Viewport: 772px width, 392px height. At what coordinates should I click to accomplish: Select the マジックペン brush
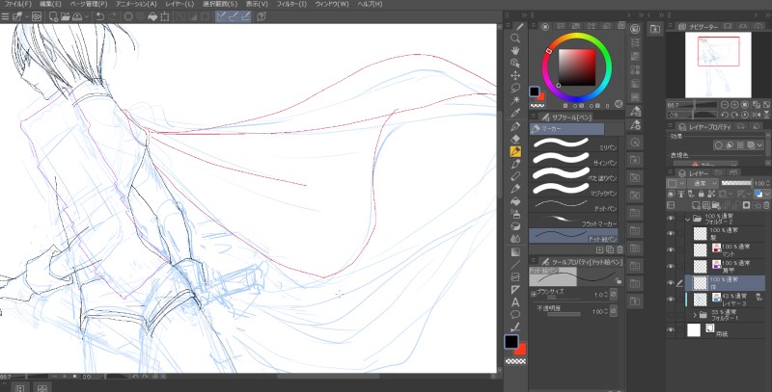573,189
